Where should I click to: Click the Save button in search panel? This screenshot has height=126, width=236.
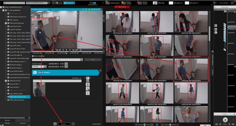pos(92,59)
